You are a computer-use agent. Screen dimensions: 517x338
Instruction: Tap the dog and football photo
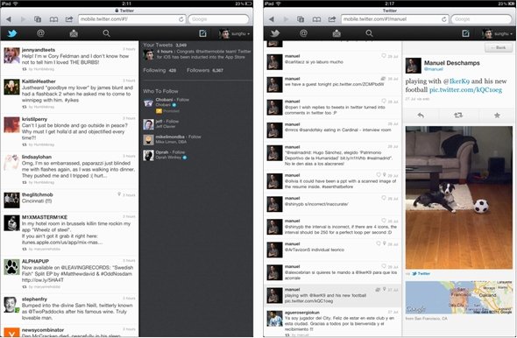coord(459,198)
